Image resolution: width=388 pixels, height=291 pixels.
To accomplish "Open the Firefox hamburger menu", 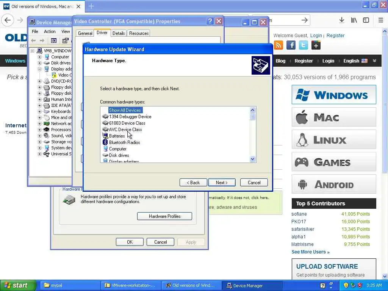I will 380,20.
